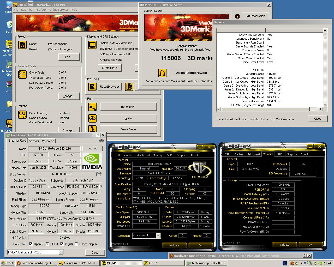Click the Pro Tools icon beside ResultBrowser
Screen dimensions: 334x267
coord(129,87)
